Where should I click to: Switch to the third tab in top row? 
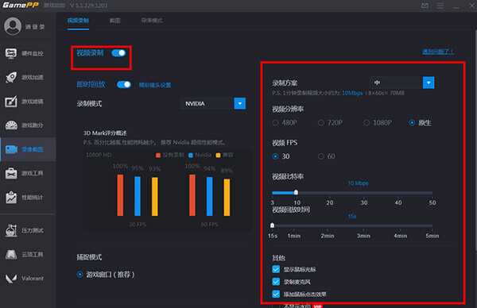coord(152,21)
